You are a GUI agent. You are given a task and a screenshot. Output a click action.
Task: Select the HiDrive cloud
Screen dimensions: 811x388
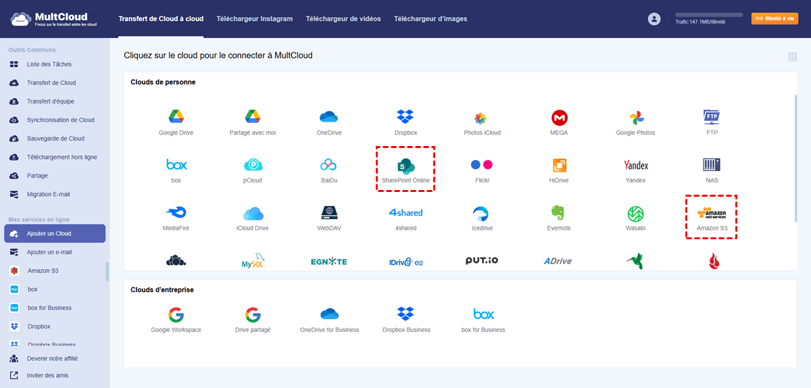[x=559, y=170]
